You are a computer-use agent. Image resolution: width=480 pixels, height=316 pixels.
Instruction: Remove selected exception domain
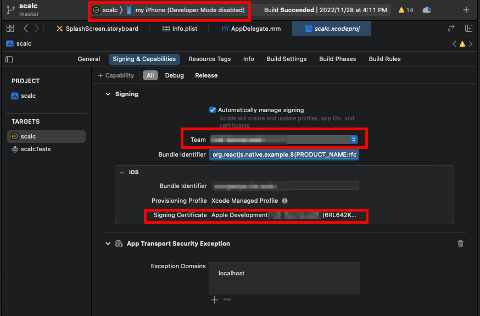click(227, 300)
